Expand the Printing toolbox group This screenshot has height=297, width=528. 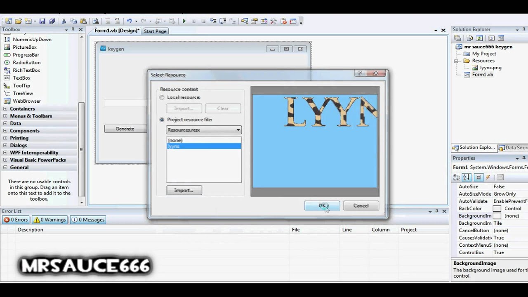pyautogui.click(x=5, y=138)
